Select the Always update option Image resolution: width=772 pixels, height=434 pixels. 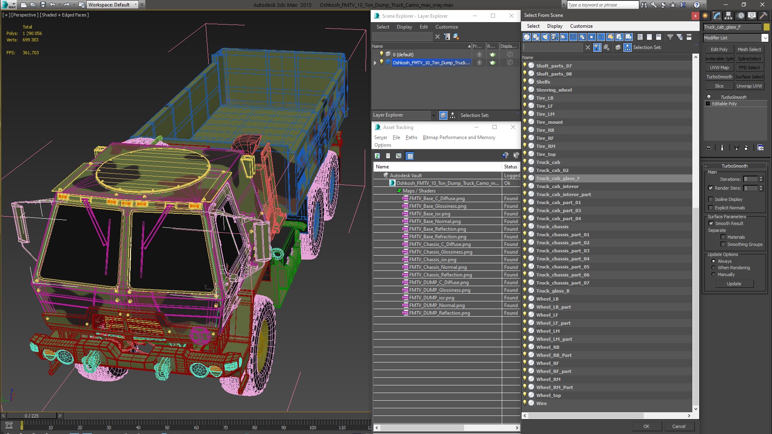[x=714, y=261]
